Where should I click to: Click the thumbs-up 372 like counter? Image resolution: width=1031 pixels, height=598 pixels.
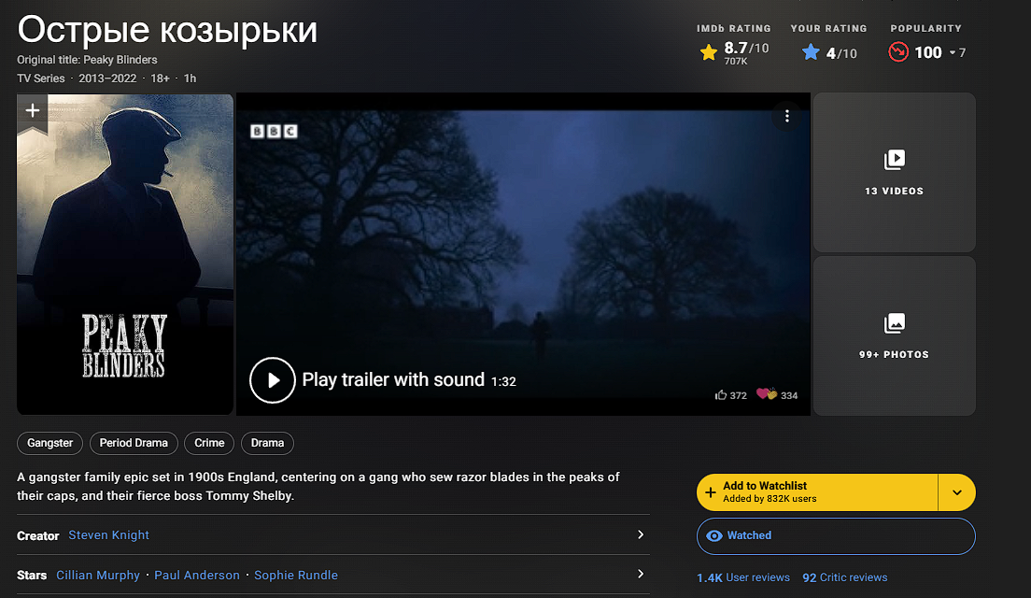point(730,395)
